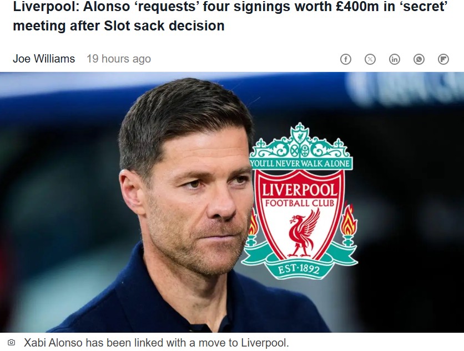Click the word 'Liverpool' in the caption

(264, 343)
